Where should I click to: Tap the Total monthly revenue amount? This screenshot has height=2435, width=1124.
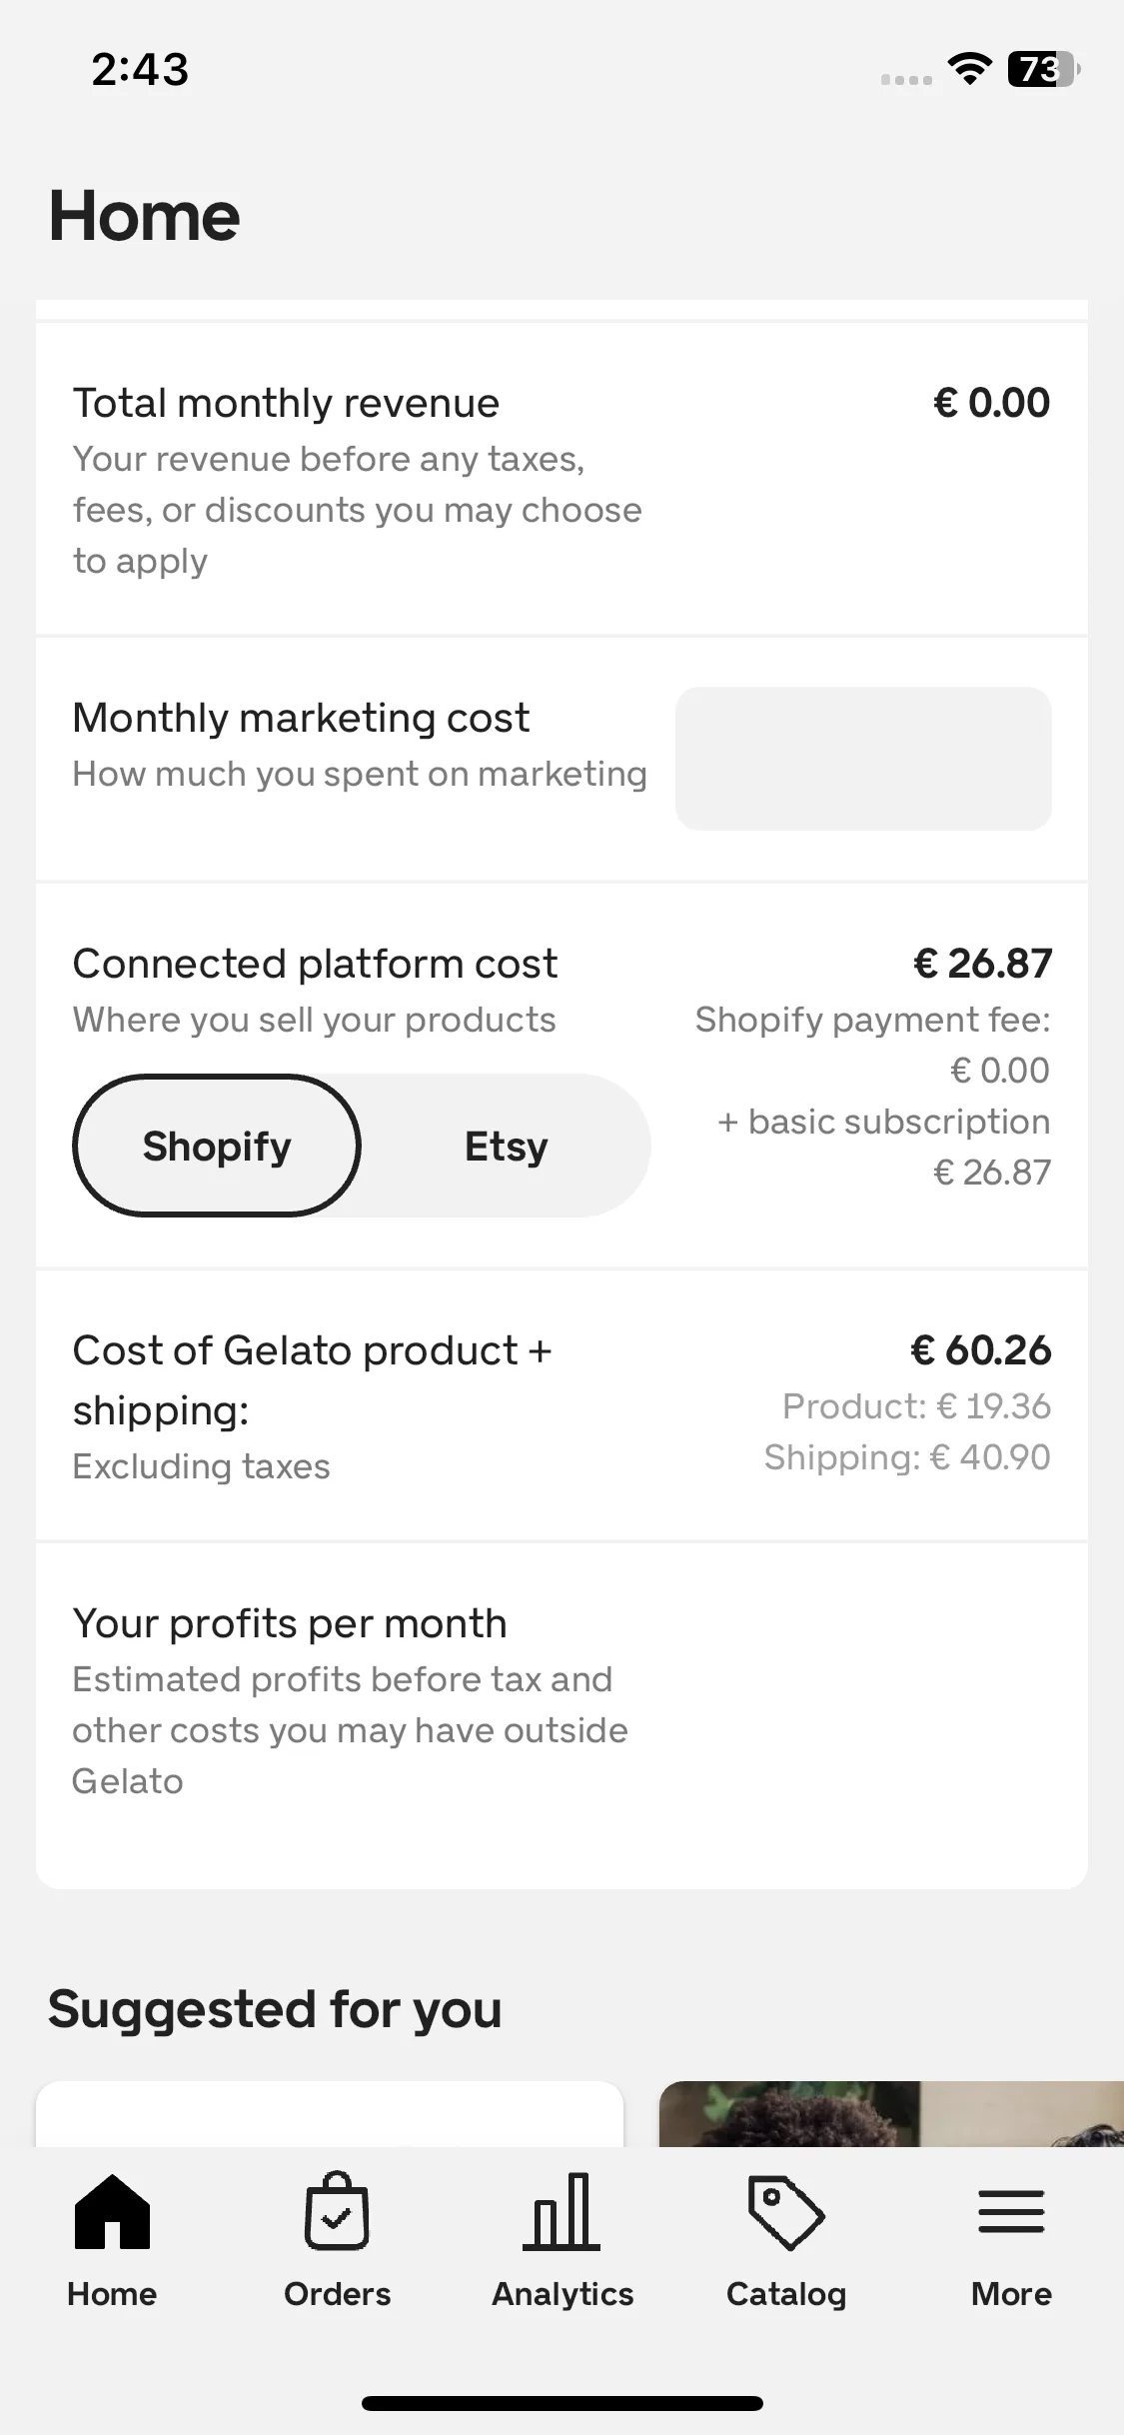(991, 403)
